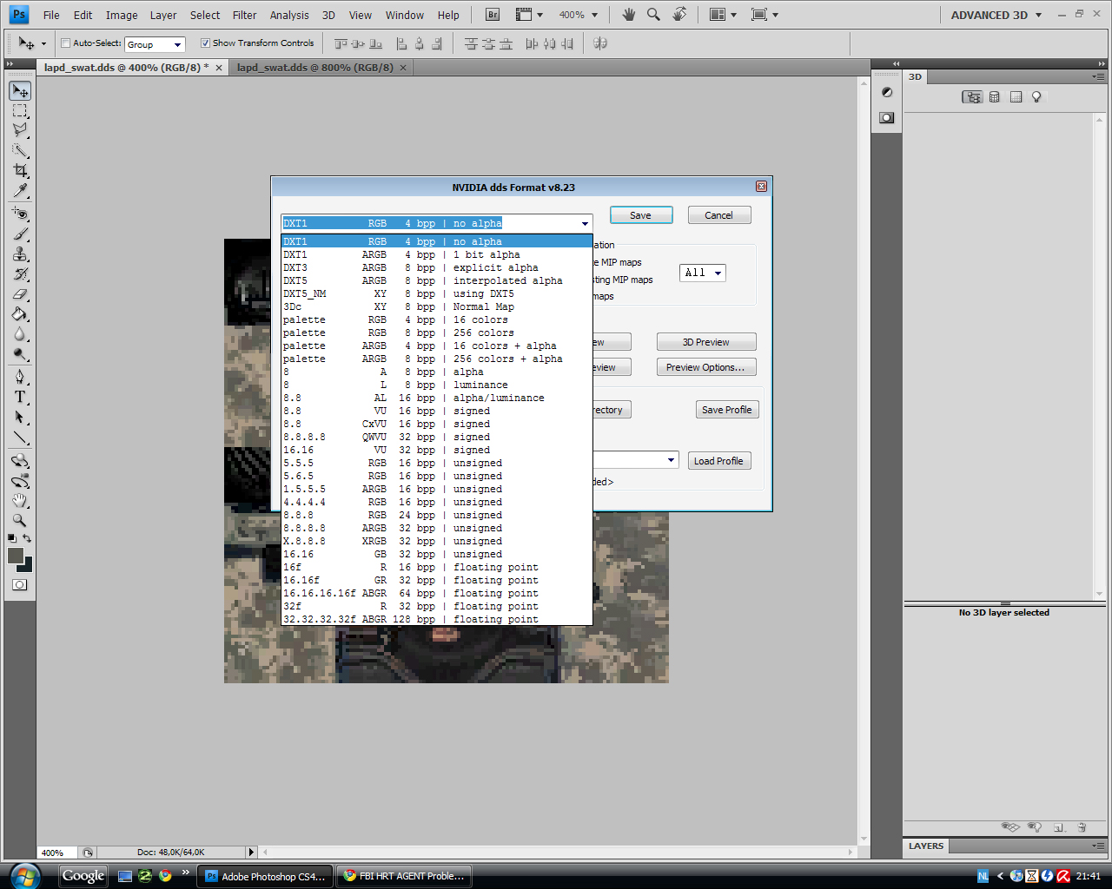Image resolution: width=1112 pixels, height=889 pixels.
Task: Select the Eyedropper tool
Action: click(20, 190)
